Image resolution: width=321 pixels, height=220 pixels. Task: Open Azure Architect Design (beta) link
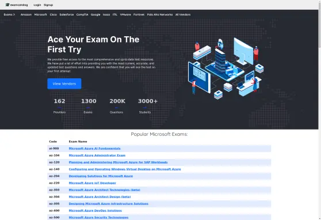pyautogui.click(x=100, y=197)
